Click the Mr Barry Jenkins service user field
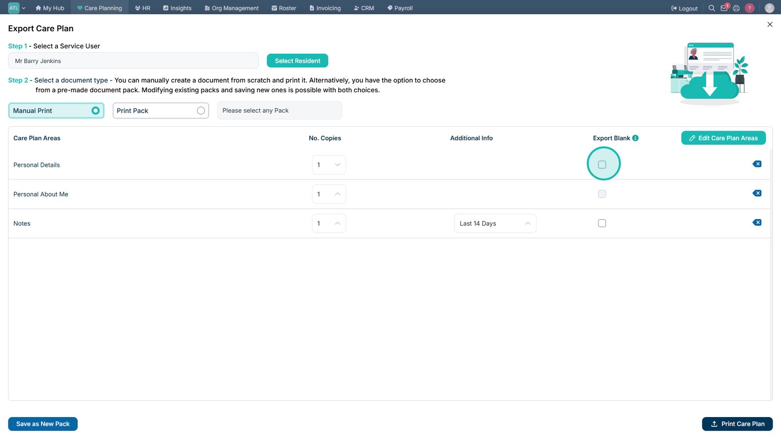The width and height of the screenshot is (781, 439). pyautogui.click(x=133, y=61)
